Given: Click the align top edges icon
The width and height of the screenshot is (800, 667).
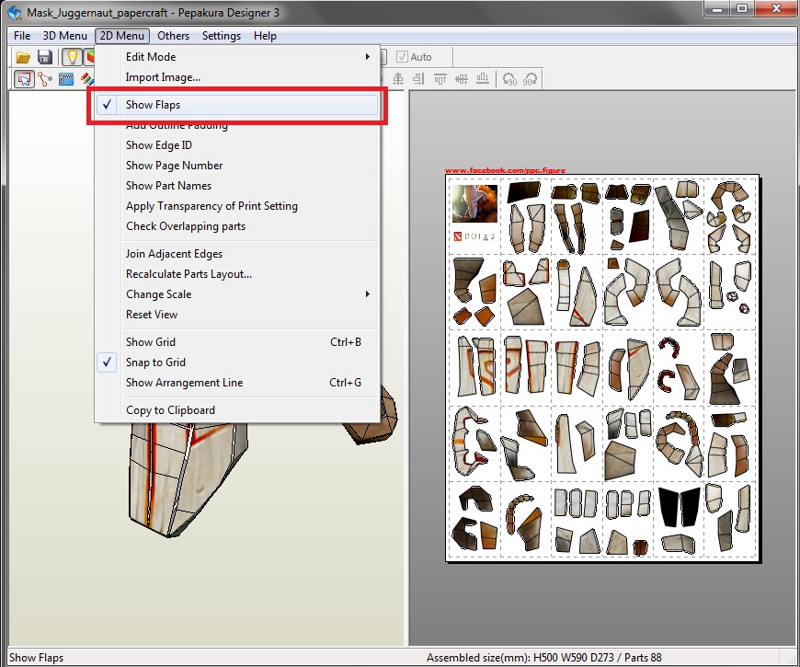Looking at the screenshot, I should 440,79.
